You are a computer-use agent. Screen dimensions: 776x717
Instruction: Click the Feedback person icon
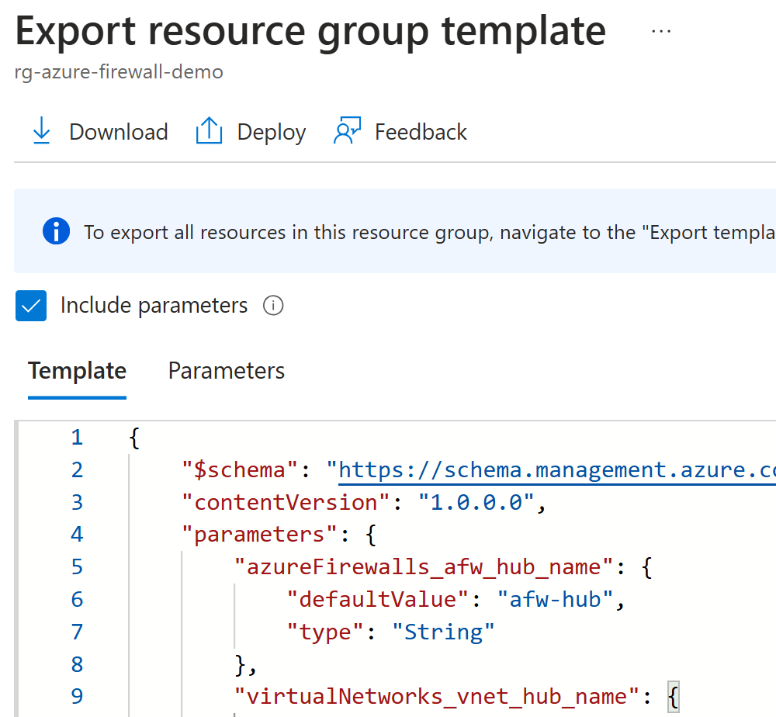[346, 132]
